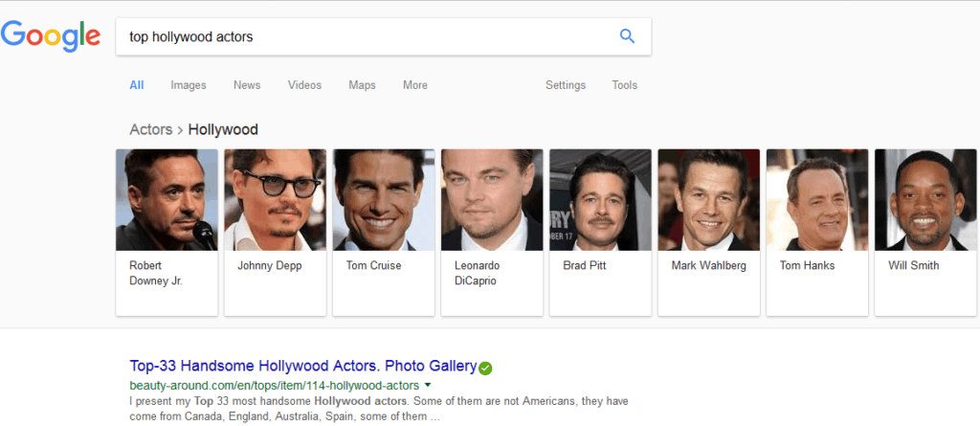
Task: Expand the beauty-around.com URL dropdown arrow
Action: click(428, 385)
